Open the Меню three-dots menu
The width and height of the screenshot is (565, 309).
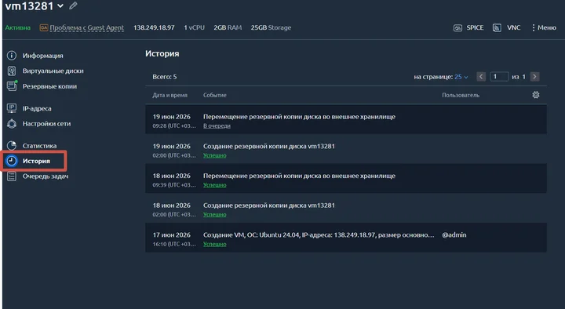click(x=544, y=27)
